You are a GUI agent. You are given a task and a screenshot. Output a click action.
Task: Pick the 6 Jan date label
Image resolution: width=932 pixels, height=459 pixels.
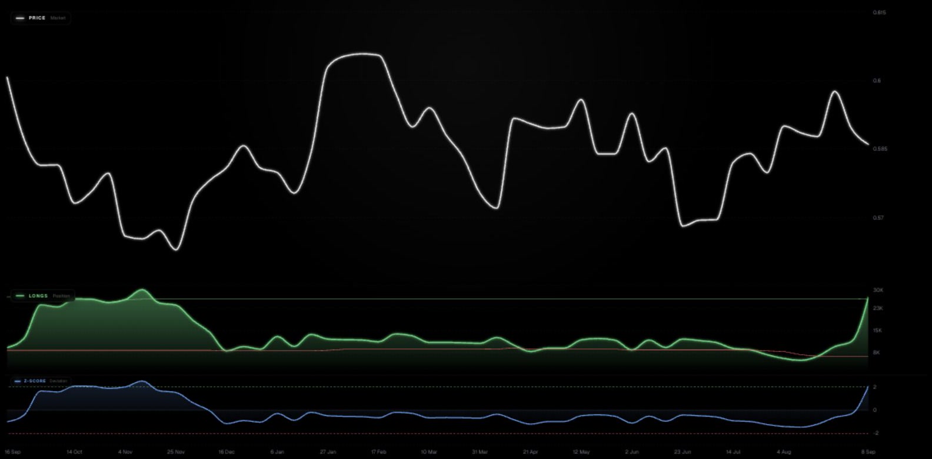coord(277,452)
